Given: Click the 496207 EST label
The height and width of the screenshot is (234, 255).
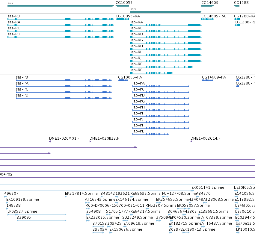Looking at the screenshot, I should pos(11,194).
